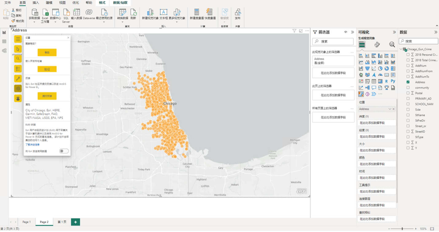Select the R script visual icon

(x=386, y=81)
